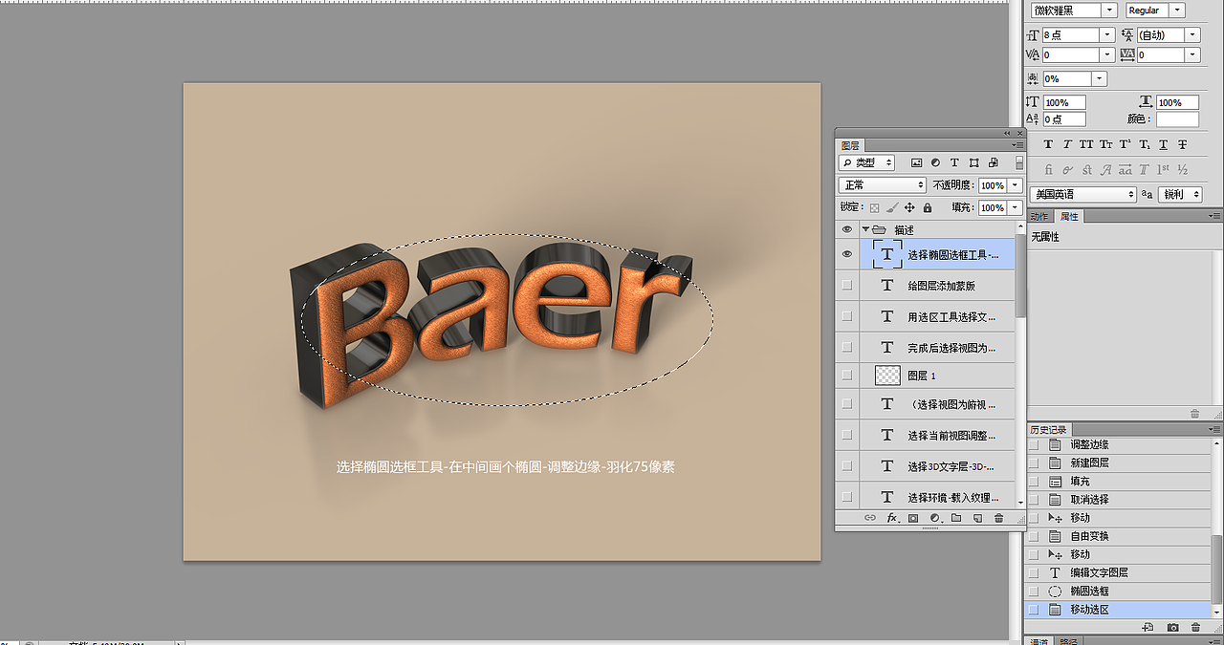Toggle lock position icon
Image resolution: width=1224 pixels, height=645 pixels.
tap(909, 207)
